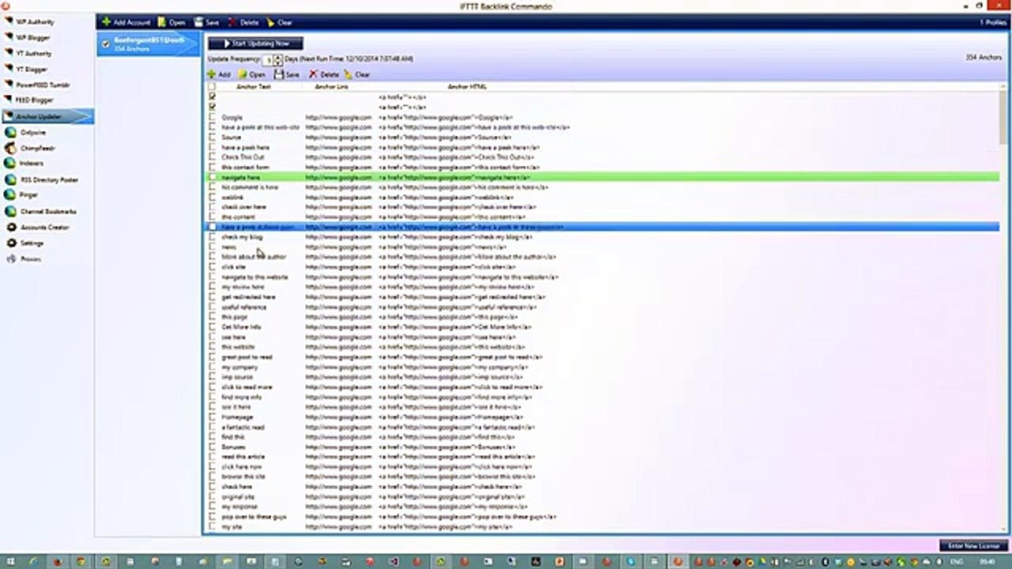Image resolution: width=1012 pixels, height=569 pixels.
Task: Open the Pinger module
Action: pyautogui.click(x=28, y=195)
